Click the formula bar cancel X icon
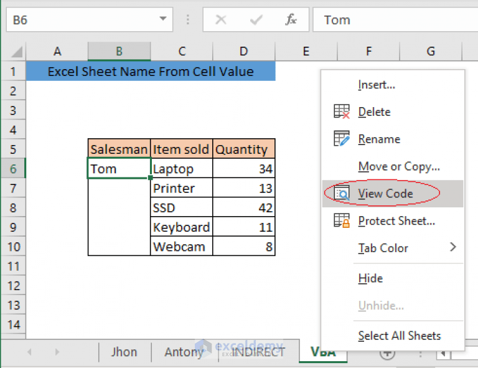 coord(220,20)
